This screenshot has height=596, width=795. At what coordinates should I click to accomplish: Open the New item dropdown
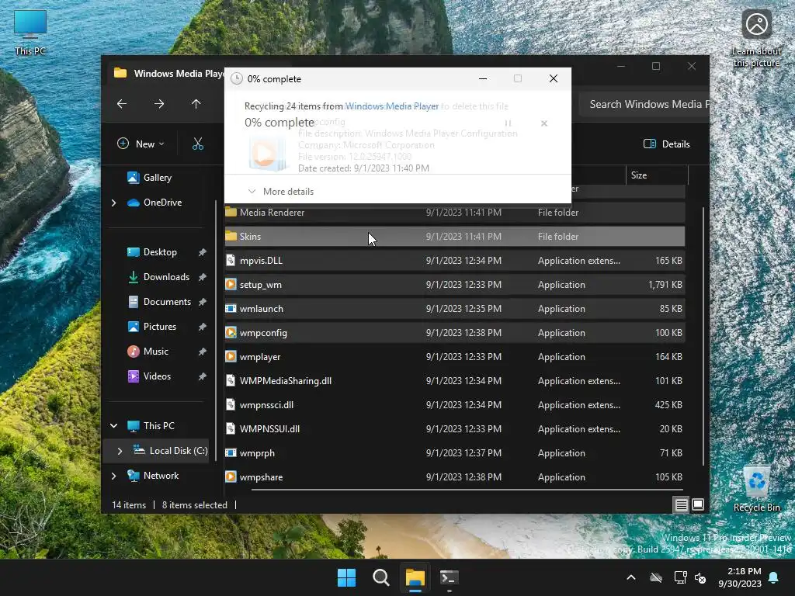(x=141, y=144)
